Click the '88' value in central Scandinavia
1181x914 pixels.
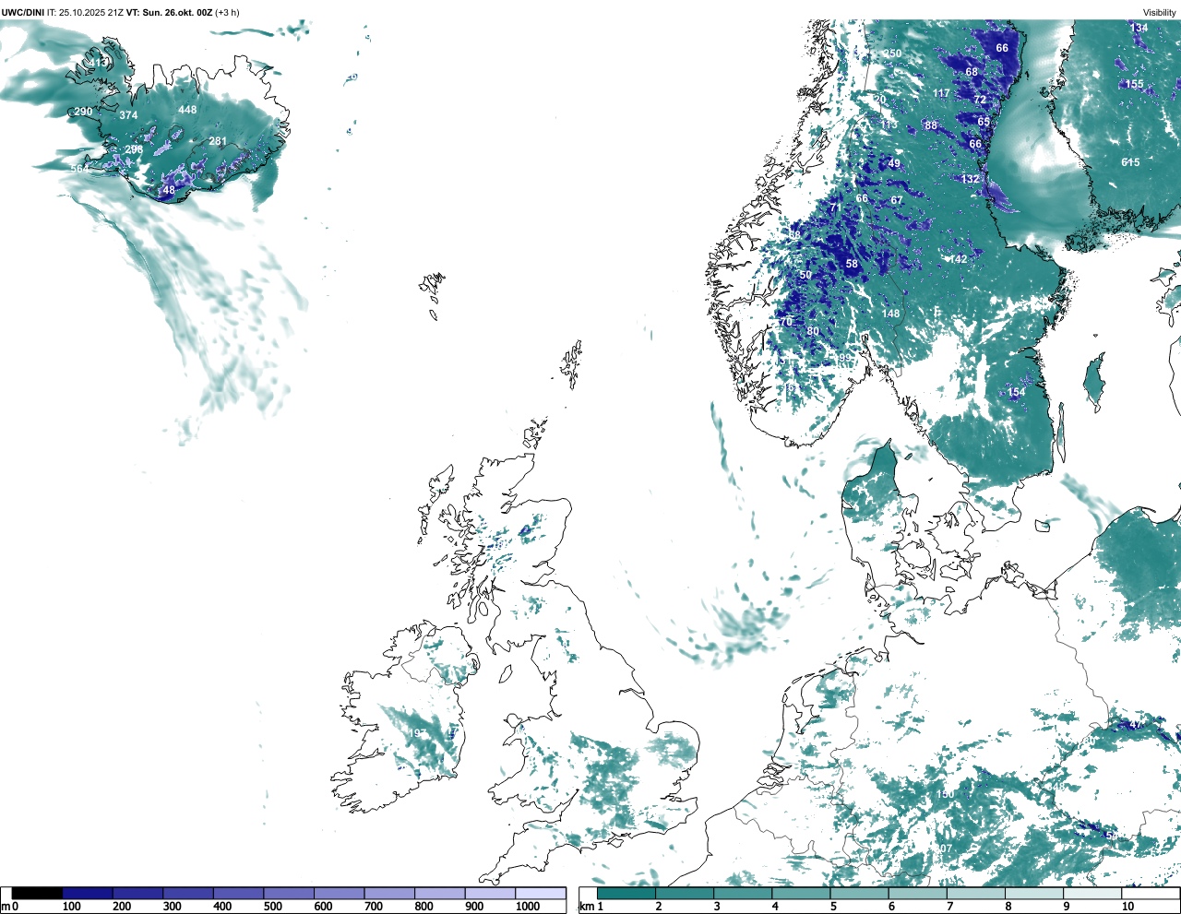931,126
